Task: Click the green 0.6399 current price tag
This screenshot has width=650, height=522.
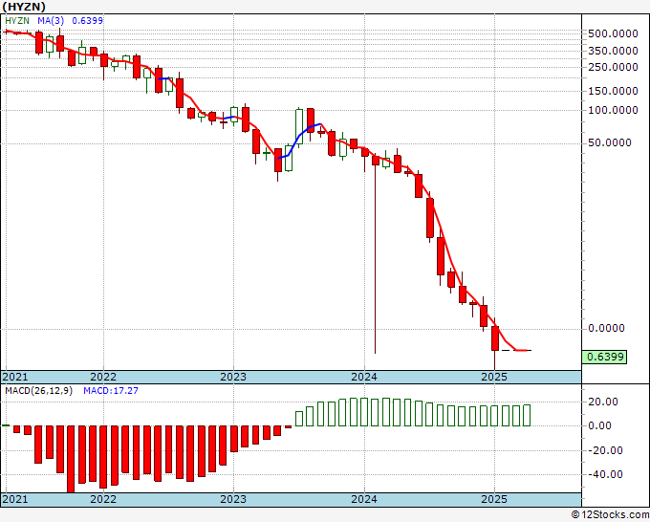Action: click(x=605, y=357)
